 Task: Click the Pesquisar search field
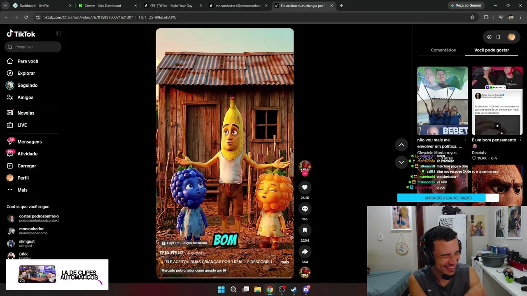[33, 47]
